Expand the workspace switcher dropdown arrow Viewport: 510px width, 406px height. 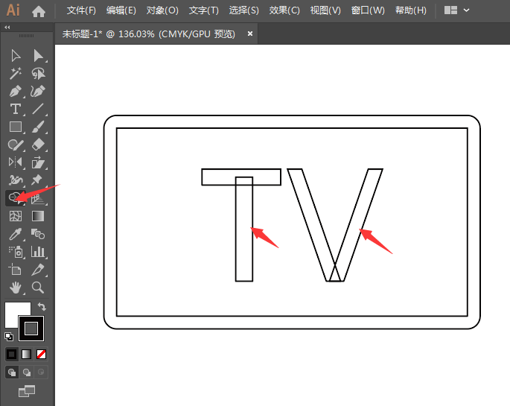point(466,10)
